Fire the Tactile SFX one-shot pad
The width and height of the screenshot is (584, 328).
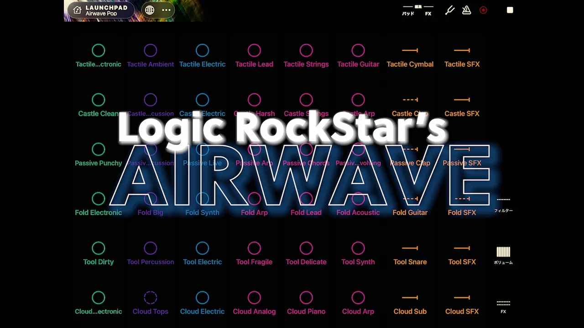(x=462, y=56)
